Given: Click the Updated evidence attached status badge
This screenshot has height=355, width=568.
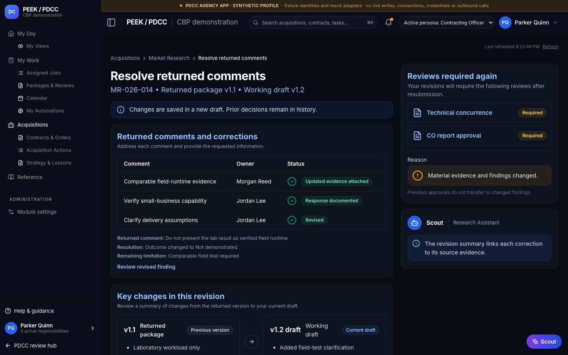Looking at the screenshot, I should pos(337,181).
